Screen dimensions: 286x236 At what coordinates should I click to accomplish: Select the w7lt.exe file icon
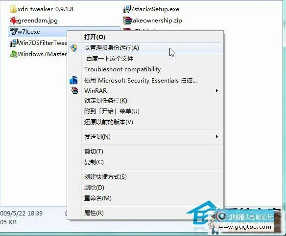[x=14, y=32]
